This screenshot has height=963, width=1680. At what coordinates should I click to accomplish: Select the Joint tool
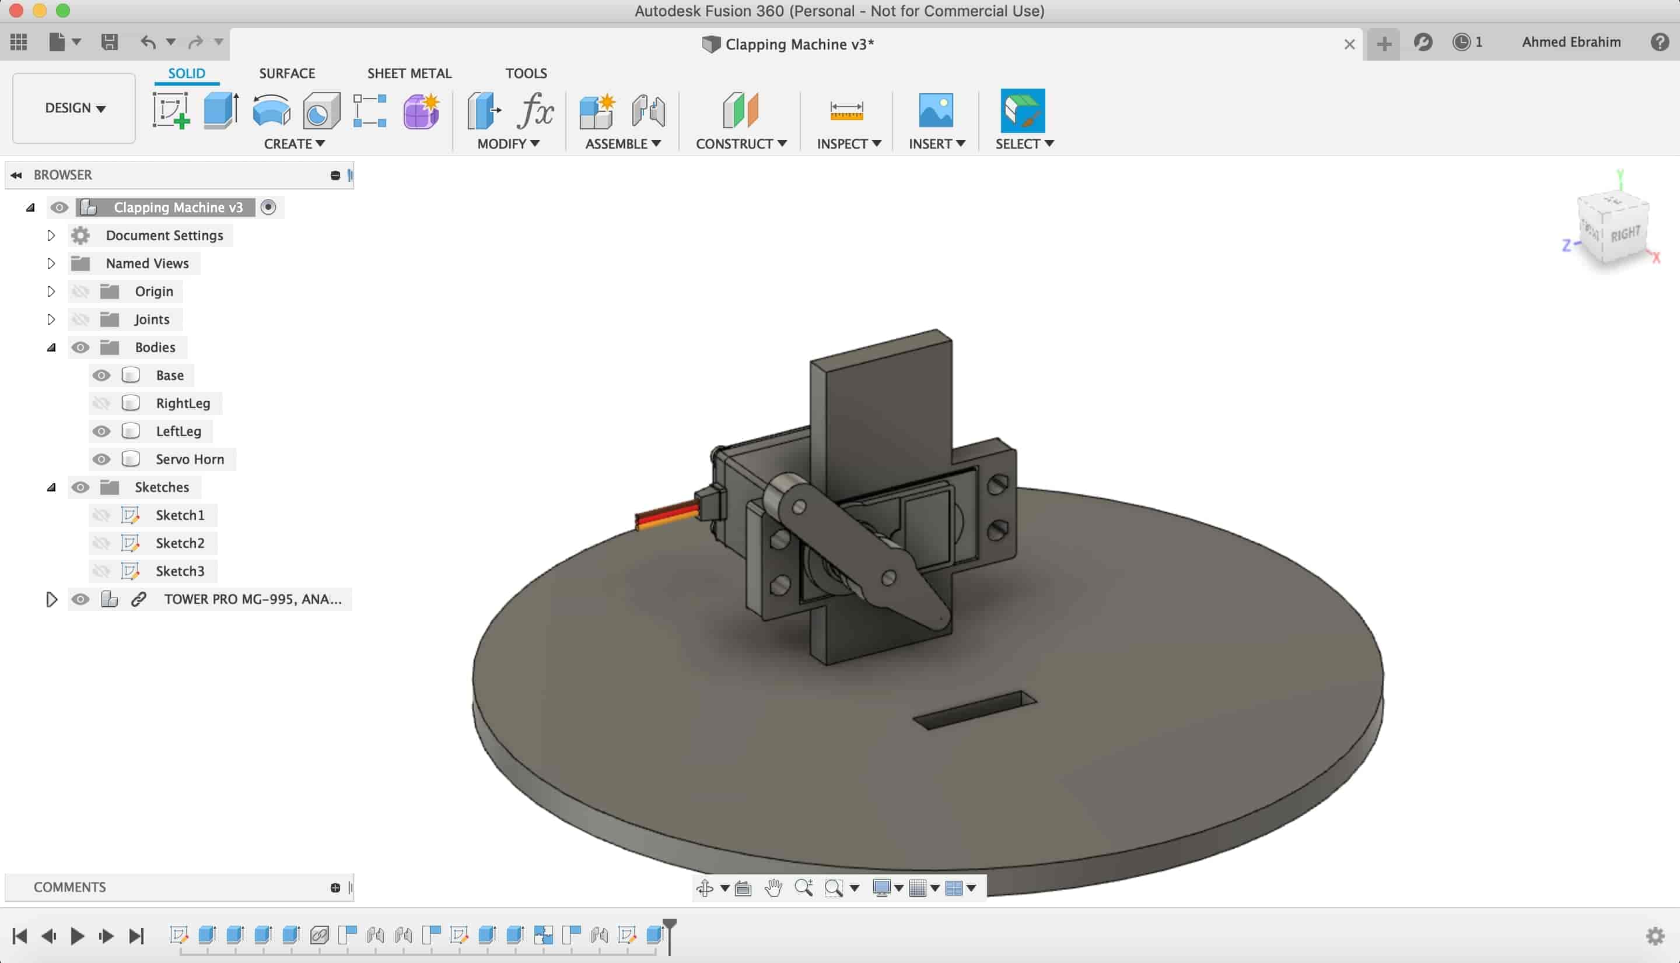click(647, 110)
